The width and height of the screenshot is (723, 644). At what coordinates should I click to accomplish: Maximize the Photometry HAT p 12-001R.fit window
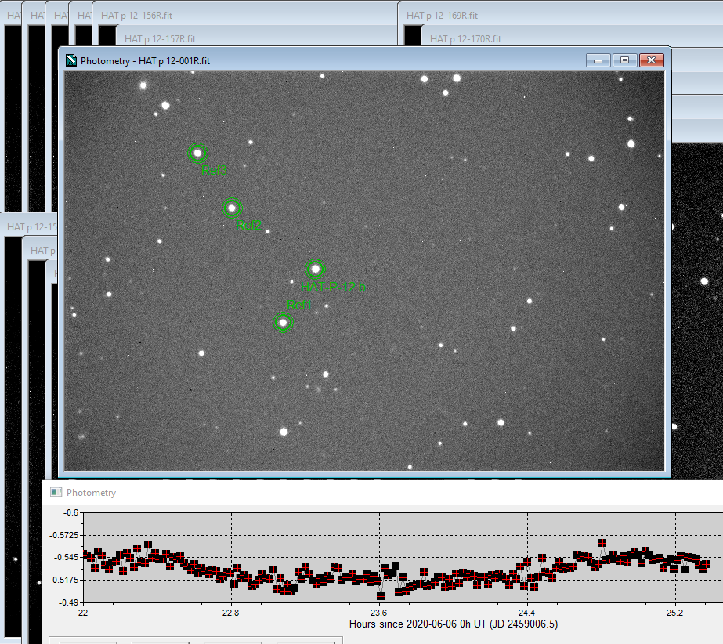click(624, 60)
